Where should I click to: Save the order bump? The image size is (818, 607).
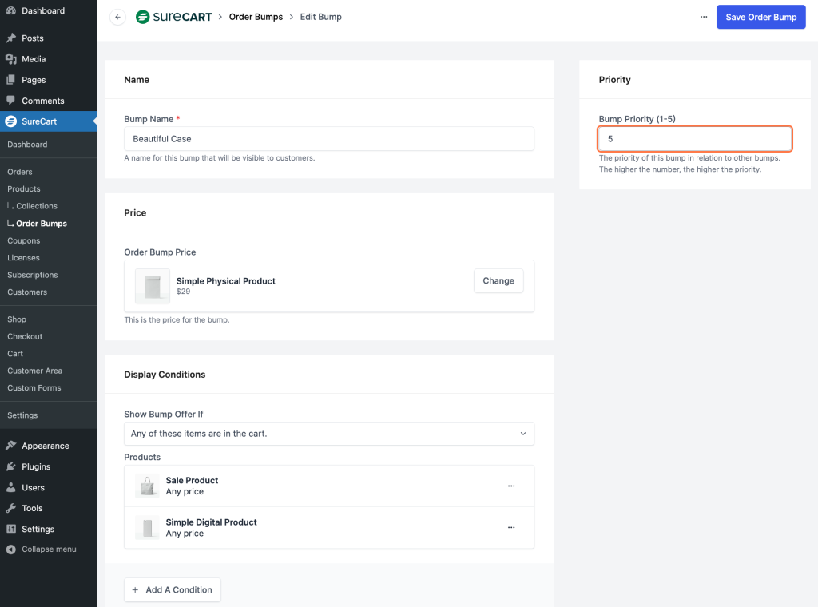coord(760,17)
